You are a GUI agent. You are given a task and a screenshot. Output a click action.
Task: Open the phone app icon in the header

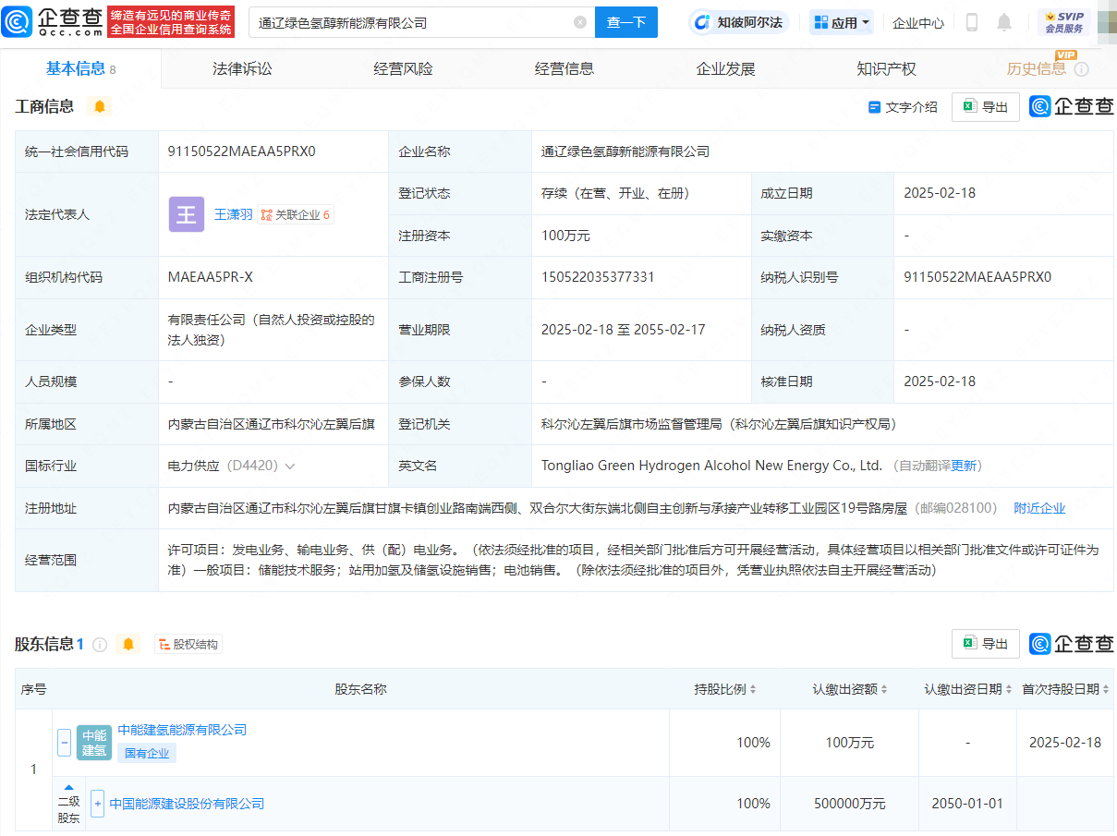pyautogui.click(x=972, y=22)
